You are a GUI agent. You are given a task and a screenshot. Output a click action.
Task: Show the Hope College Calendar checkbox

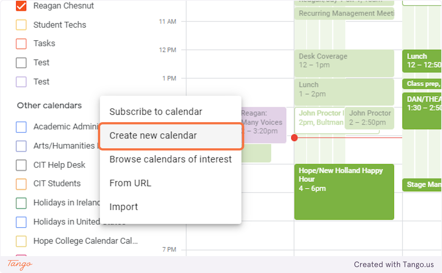pos(21,241)
